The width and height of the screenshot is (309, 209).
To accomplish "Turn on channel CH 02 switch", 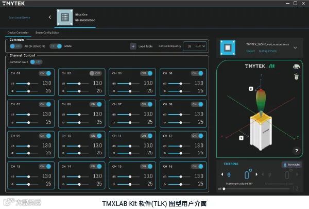I will (x=96, y=73).
